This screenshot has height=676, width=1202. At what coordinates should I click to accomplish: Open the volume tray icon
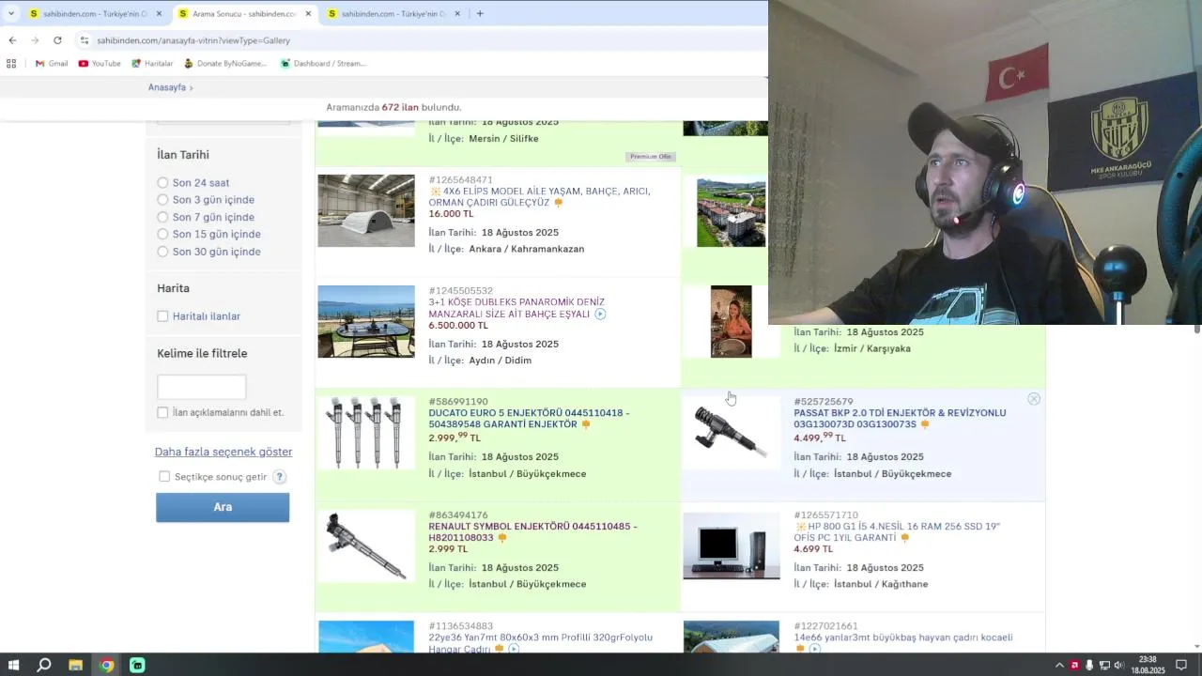[x=1118, y=665]
